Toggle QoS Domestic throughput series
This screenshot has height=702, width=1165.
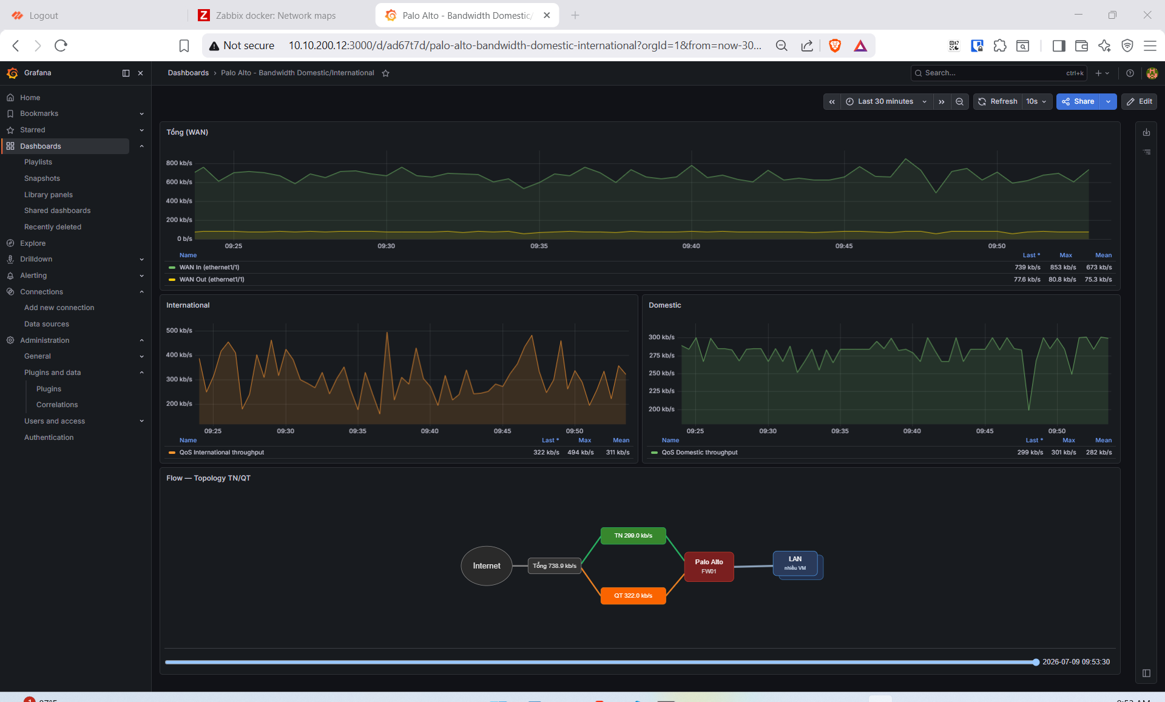[700, 453]
